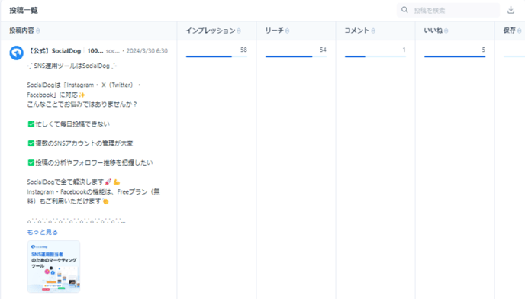This screenshot has width=525, height=299.
Task: Click the インプレッション column header label
Action: pyautogui.click(x=211, y=31)
